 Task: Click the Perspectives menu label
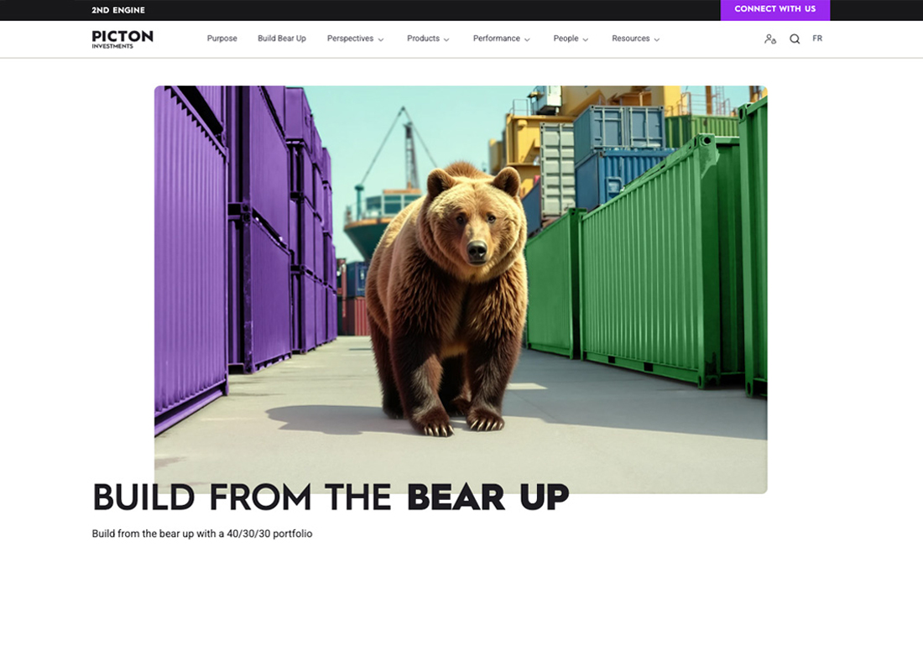click(350, 39)
